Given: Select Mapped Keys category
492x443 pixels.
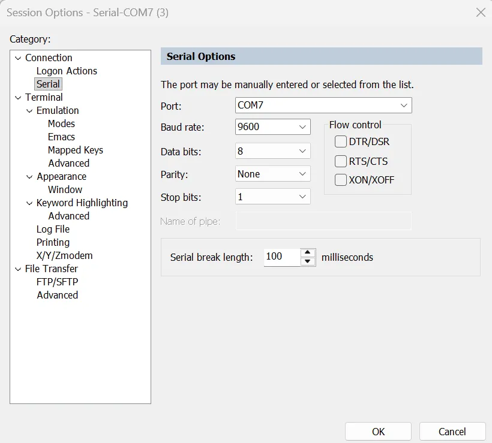Looking at the screenshot, I should (76, 150).
